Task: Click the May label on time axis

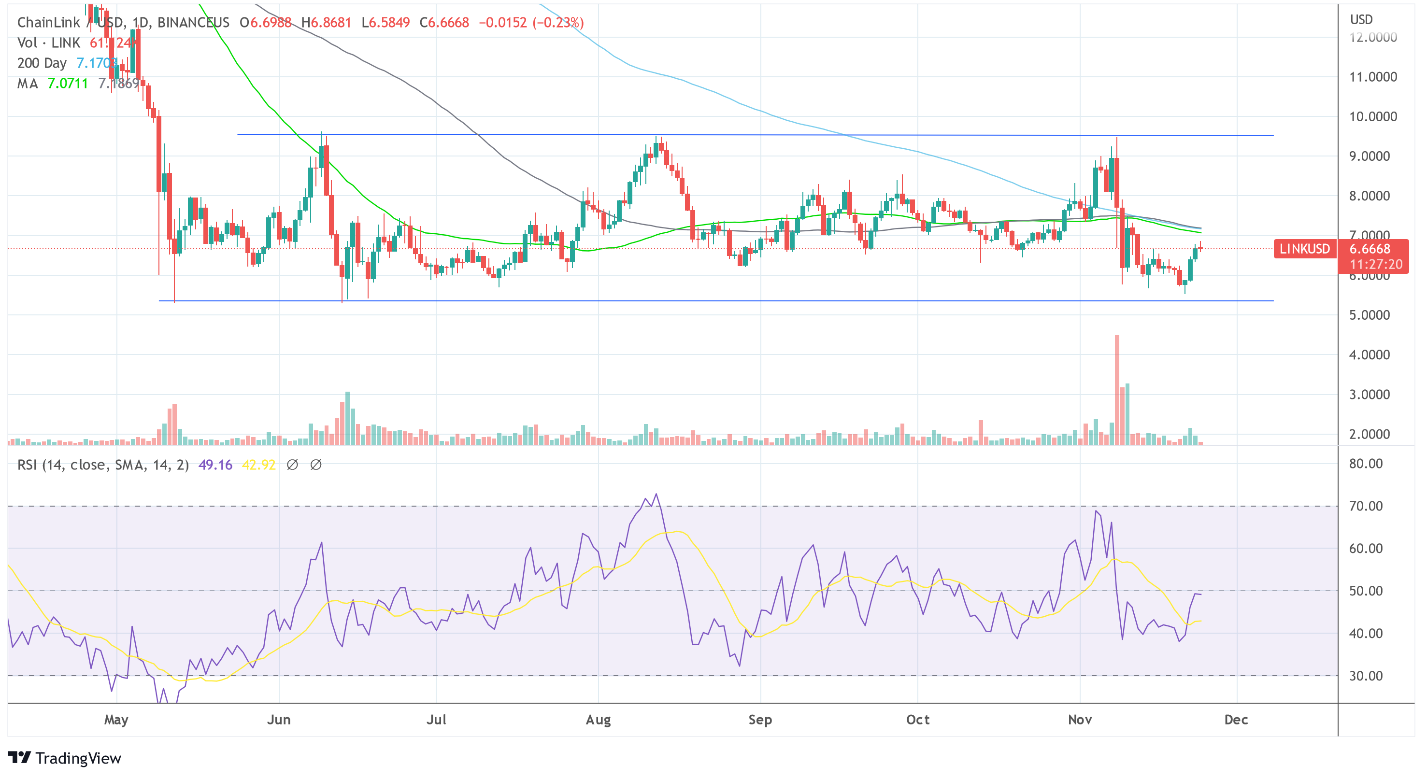Action: [116, 720]
